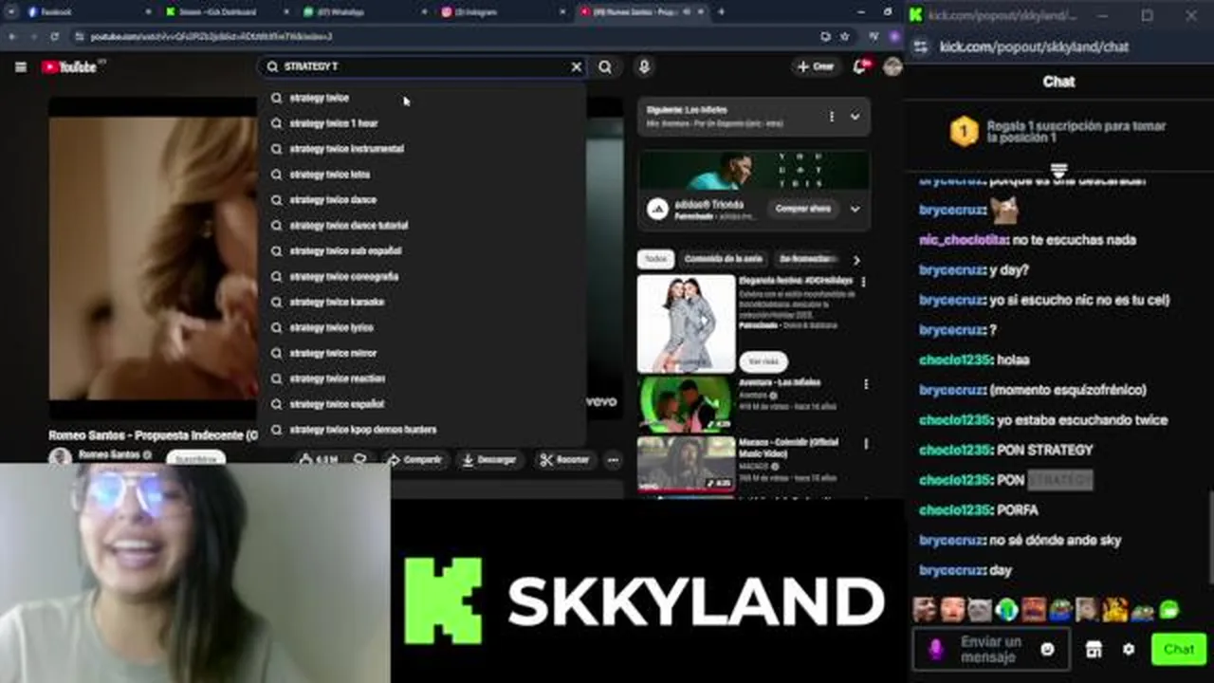Select suggestion 'strategy twice 1 hour'
Viewport: 1214px width, 683px height.
click(422, 123)
